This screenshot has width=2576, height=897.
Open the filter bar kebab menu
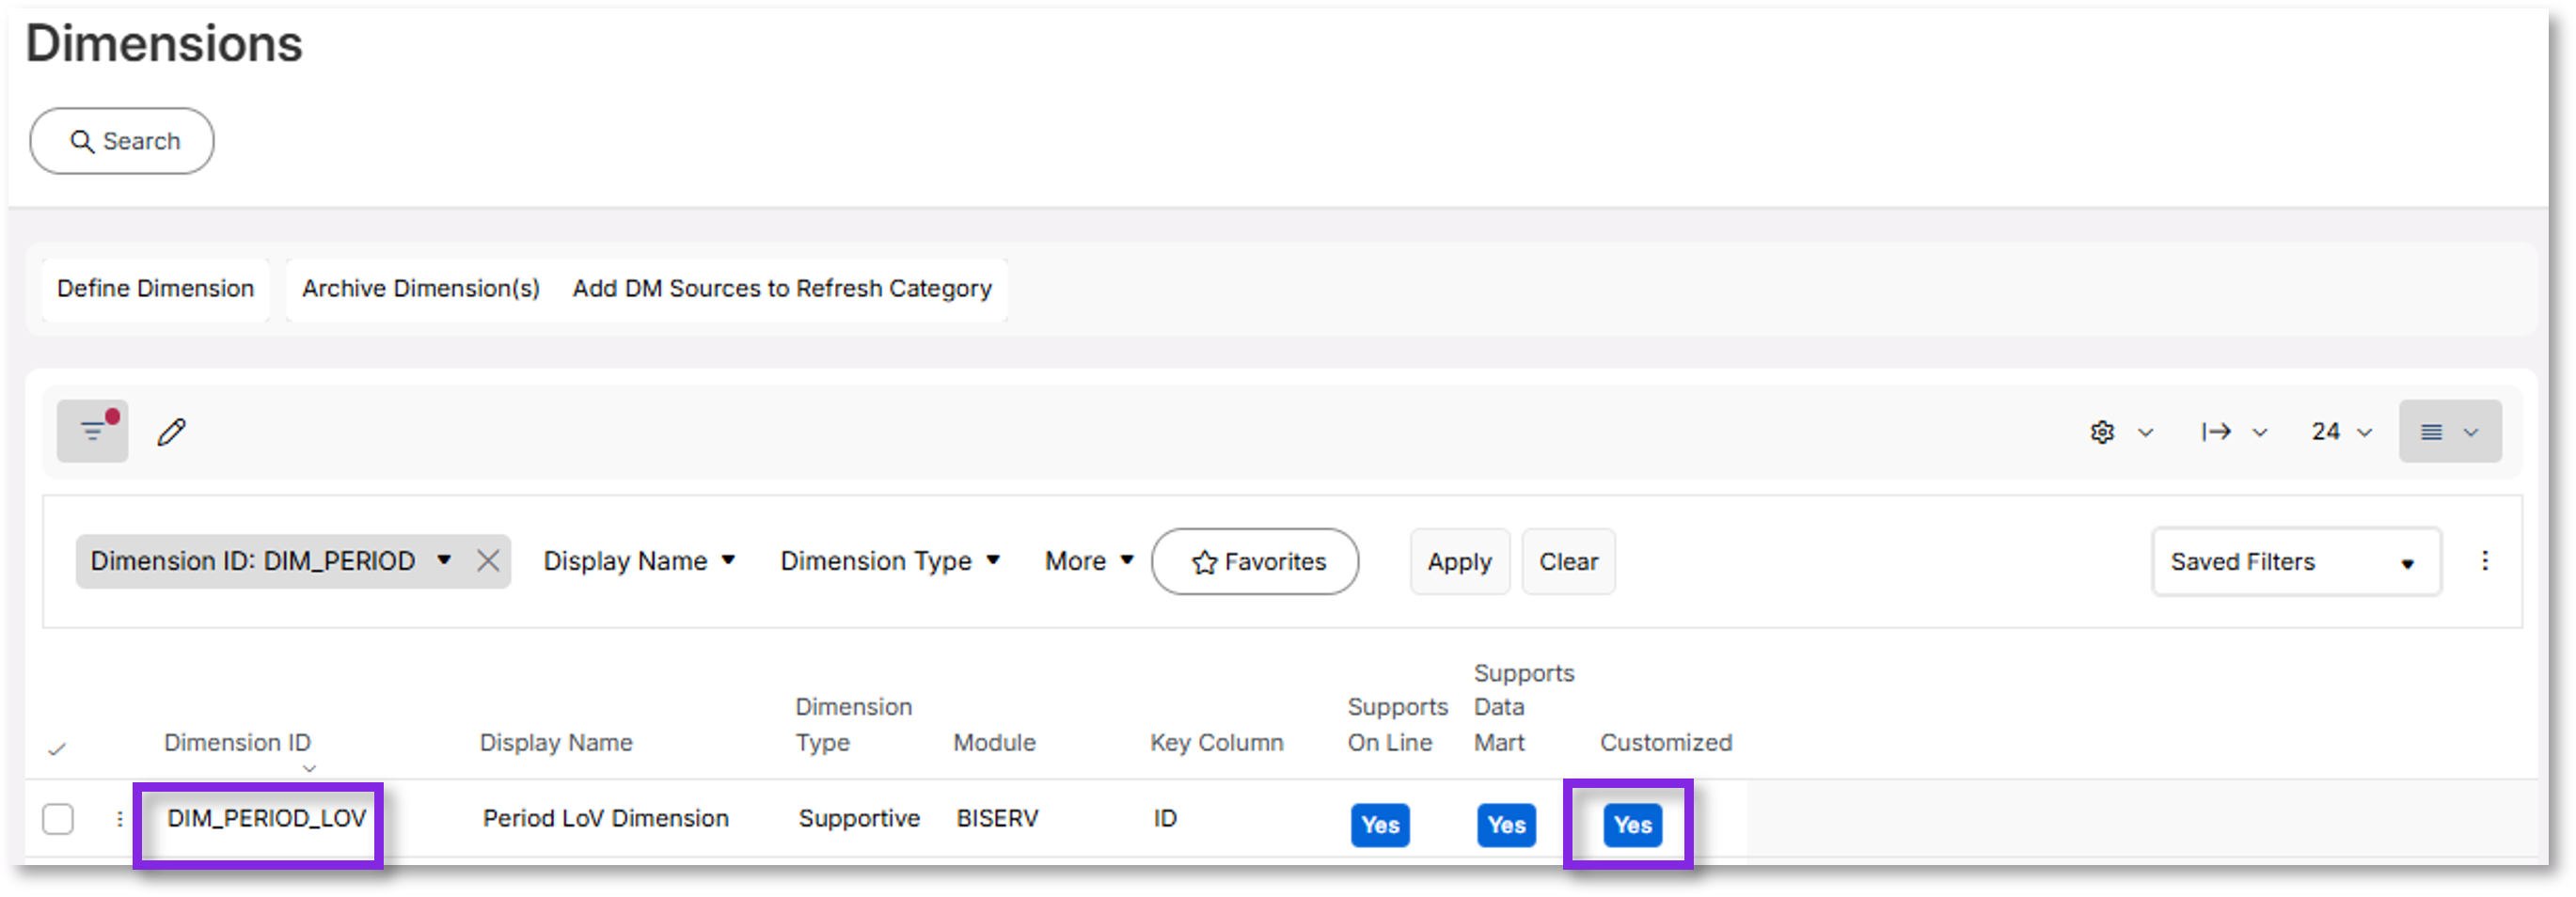tap(2484, 560)
